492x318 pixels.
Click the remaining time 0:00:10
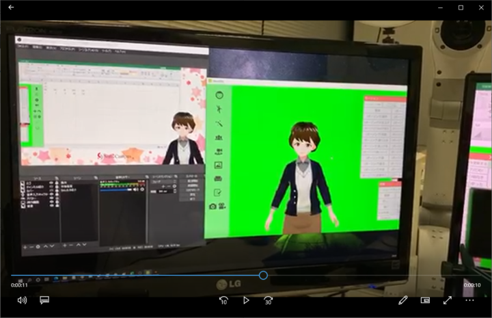pos(472,285)
